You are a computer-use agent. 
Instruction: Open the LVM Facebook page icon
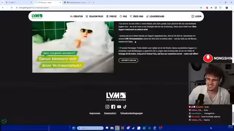coord(113,107)
